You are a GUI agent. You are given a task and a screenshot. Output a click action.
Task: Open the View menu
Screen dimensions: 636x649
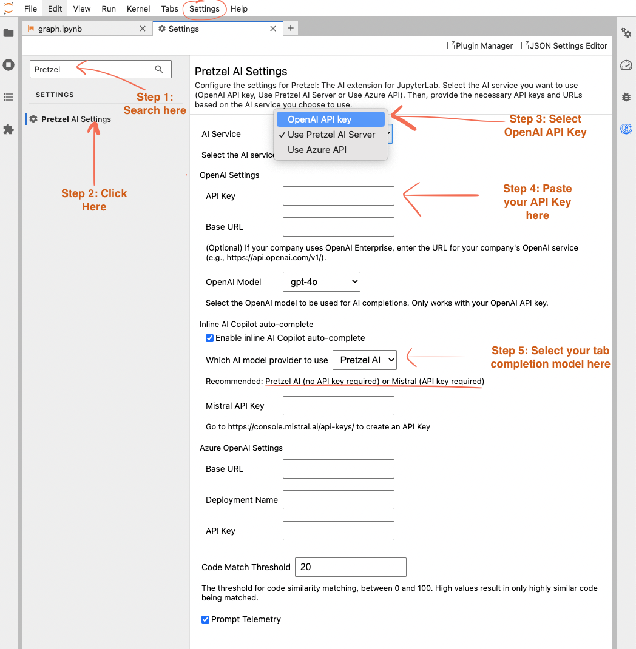pos(81,8)
